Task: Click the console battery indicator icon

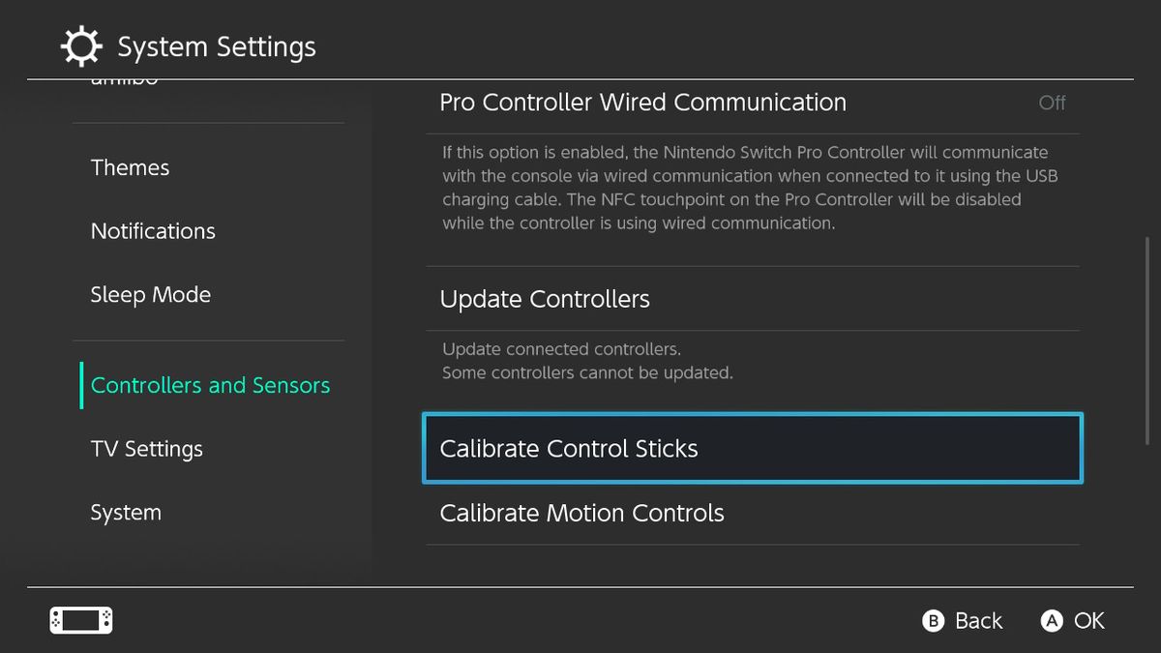Action: tap(80, 620)
